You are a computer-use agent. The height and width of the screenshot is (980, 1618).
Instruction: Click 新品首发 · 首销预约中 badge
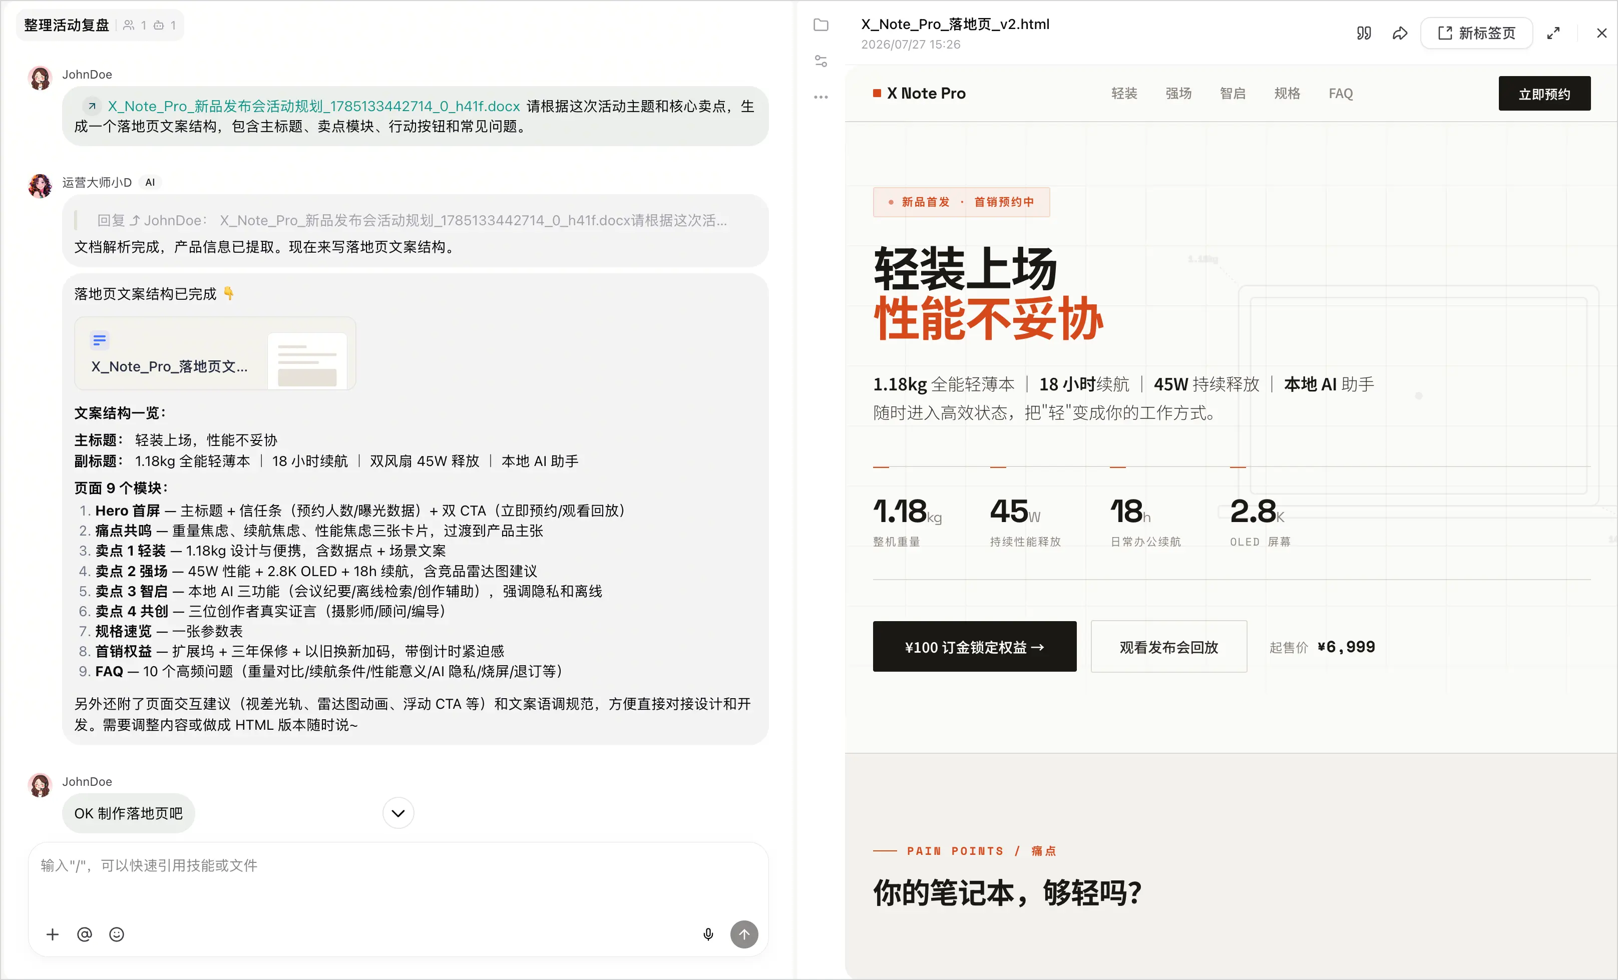click(961, 202)
